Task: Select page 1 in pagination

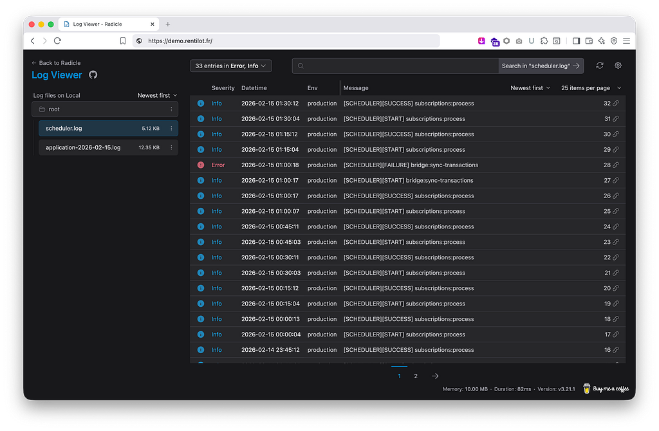Action: click(399, 376)
